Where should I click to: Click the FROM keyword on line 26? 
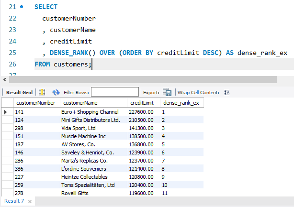[x=42, y=64]
